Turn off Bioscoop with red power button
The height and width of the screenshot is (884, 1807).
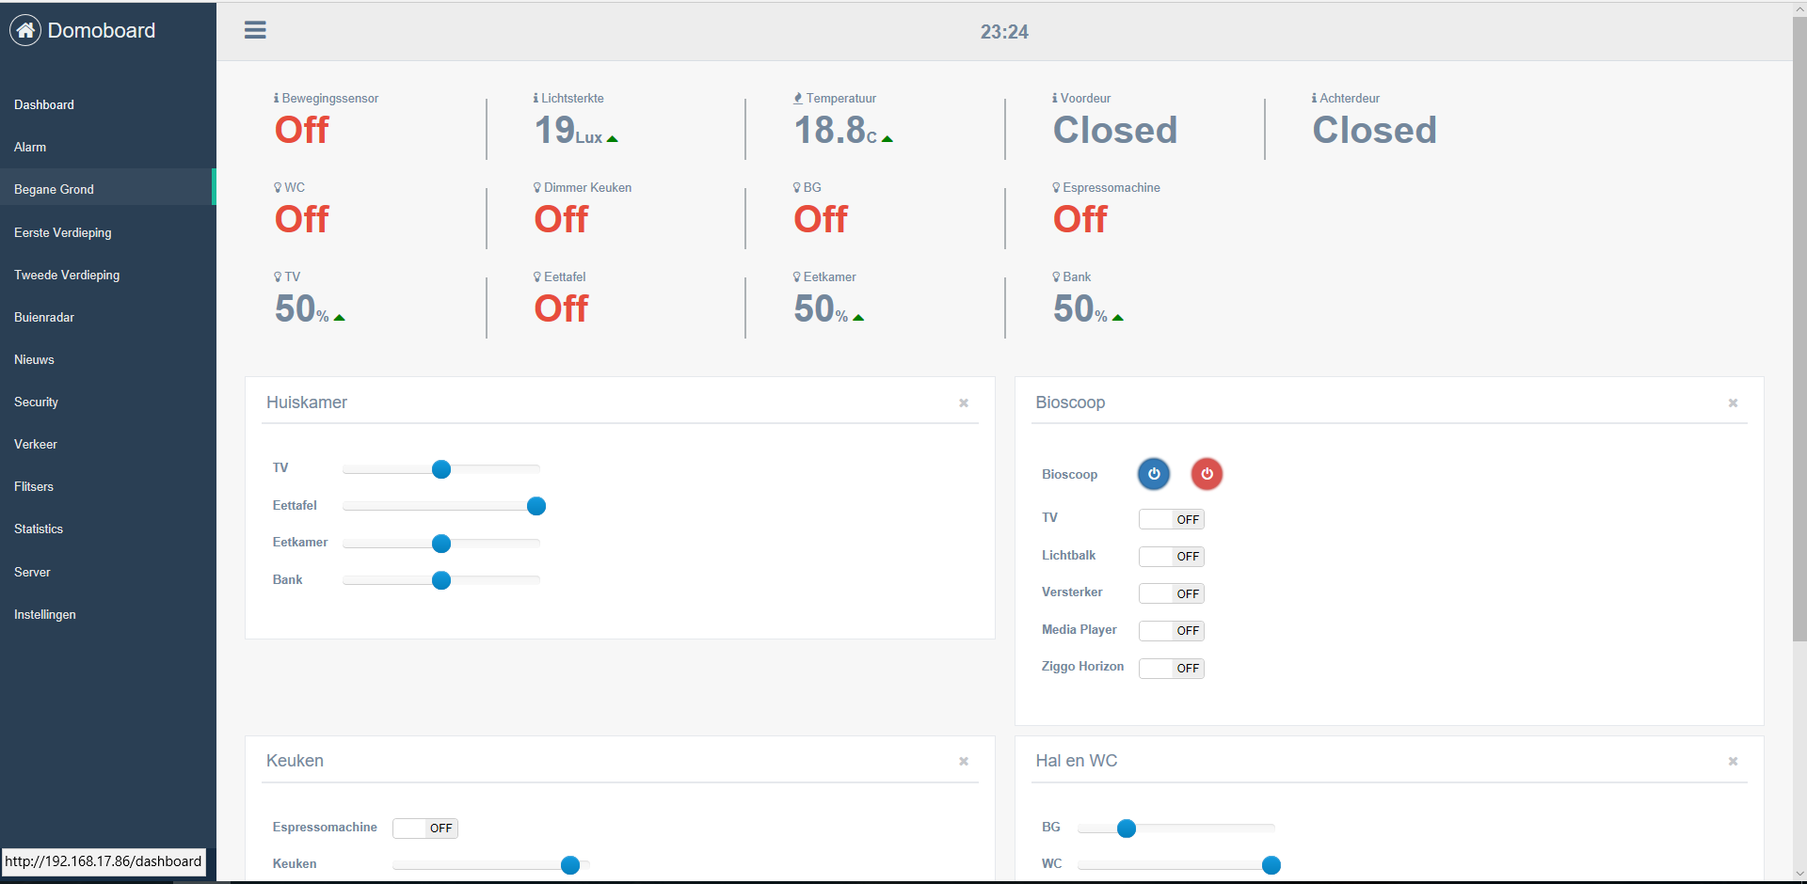pos(1207,474)
